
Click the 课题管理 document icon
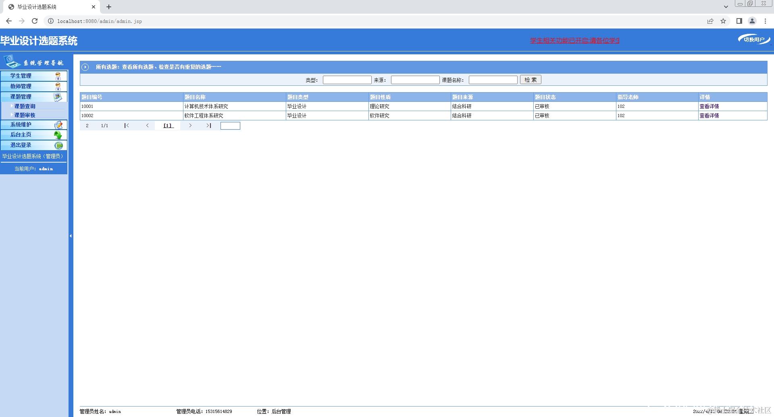coord(58,97)
